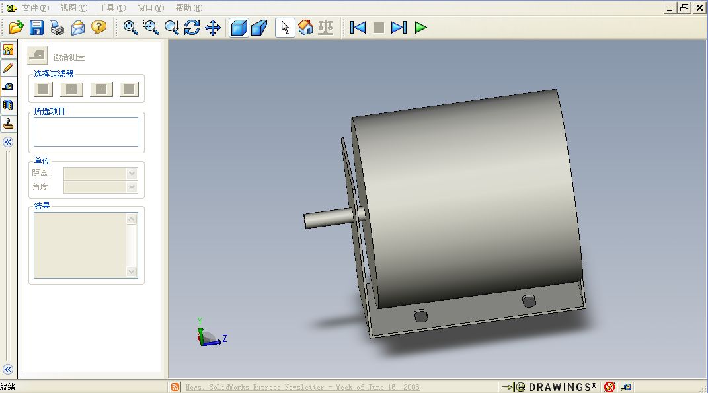The image size is (708, 393).
Task: Minimize the document window
Action: pos(670,8)
